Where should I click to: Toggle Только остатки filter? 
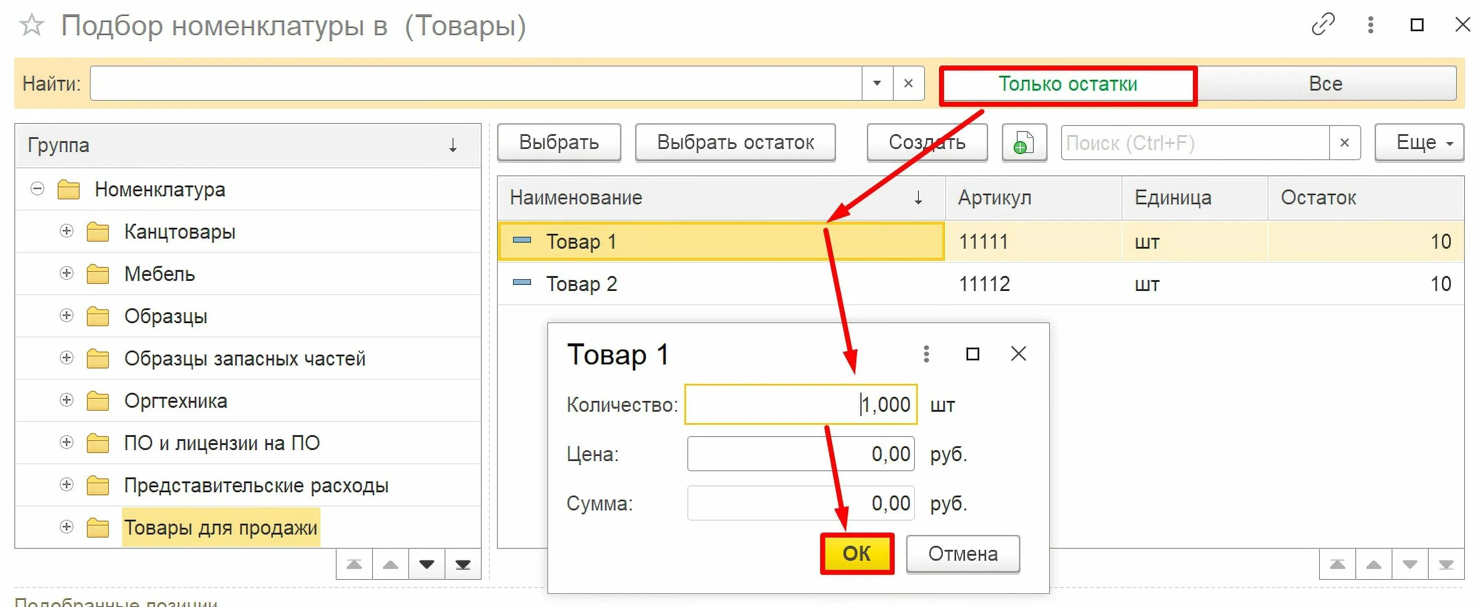point(1067,85)
